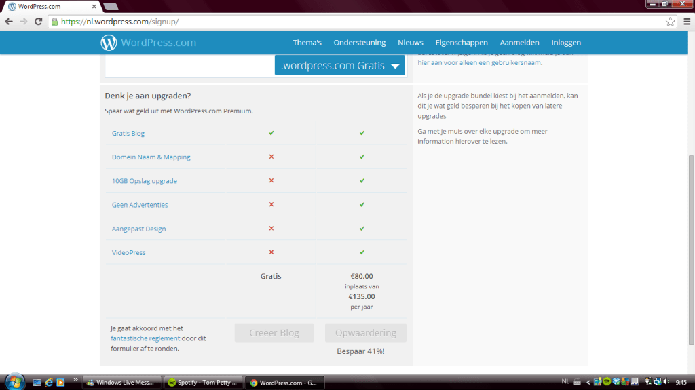Click the browser back arrow
Viewport: 695px width, 390px height.
click(x=10, y=21)
